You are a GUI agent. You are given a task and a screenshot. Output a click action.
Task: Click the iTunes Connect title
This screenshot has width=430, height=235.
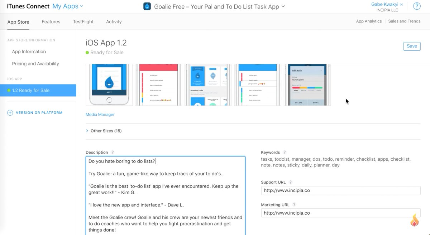[x=28, y=6]
